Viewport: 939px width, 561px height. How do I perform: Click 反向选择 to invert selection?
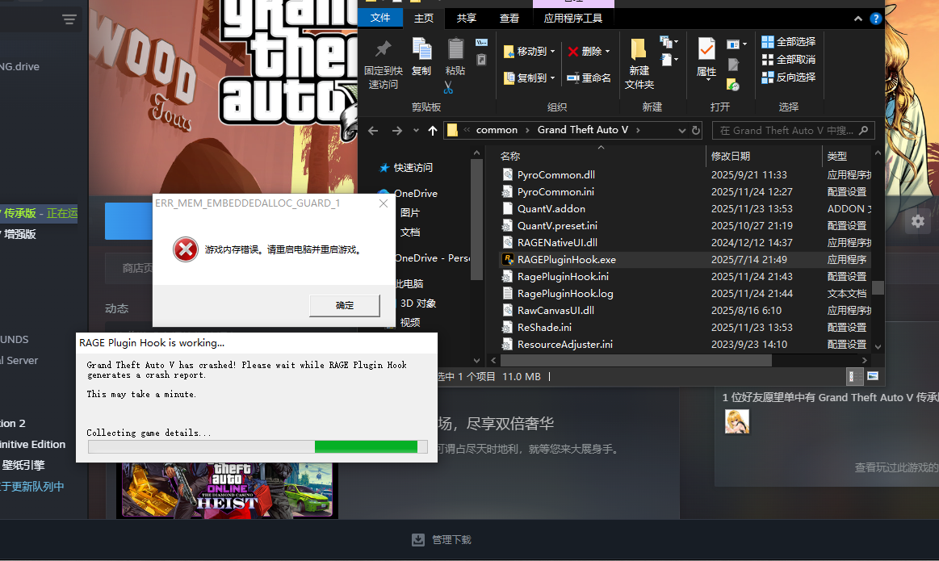[788, 77]
